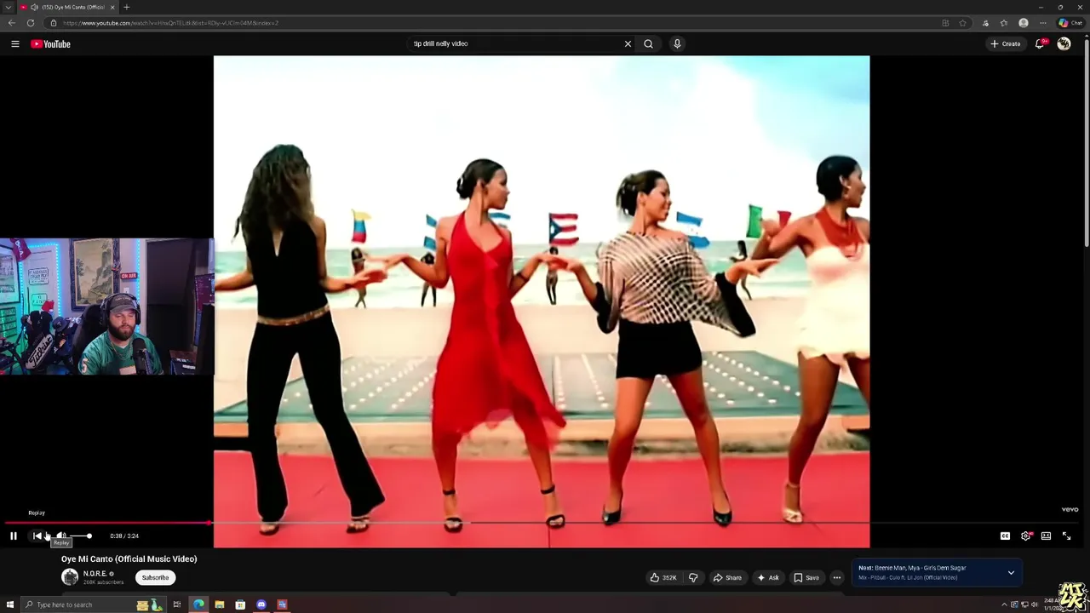Open the YouTube notifications bell
1090x613 pixels.
tap(1041, 43)
